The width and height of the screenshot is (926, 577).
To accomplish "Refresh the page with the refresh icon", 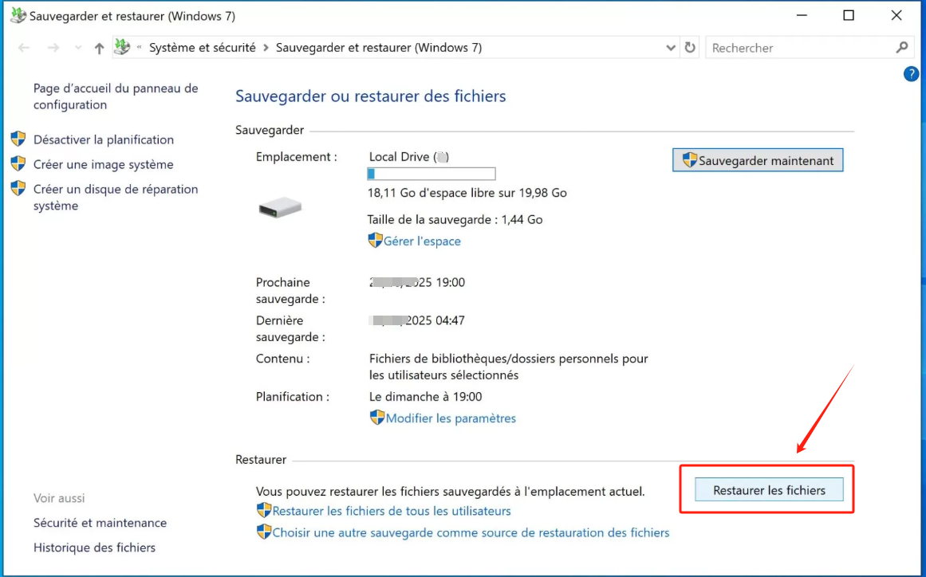I will tap(690, 48).
